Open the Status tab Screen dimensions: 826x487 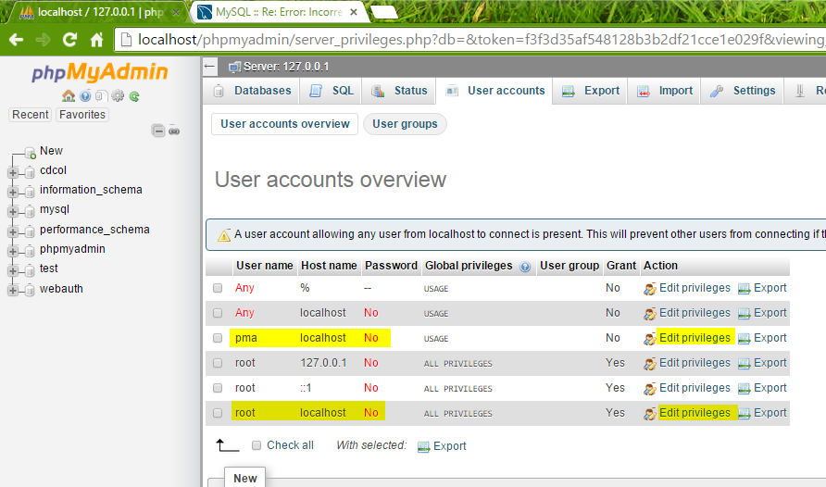[x=399, y=91]
